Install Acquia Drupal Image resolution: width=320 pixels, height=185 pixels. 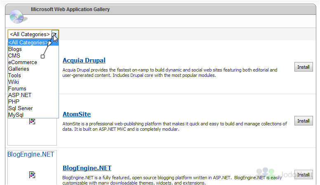point(304,67)
